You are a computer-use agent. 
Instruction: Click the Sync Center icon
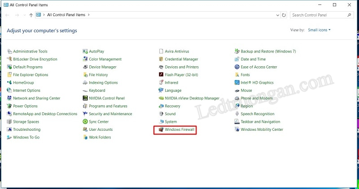85,122
